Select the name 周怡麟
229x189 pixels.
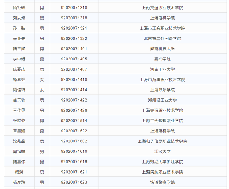(19, 151)
